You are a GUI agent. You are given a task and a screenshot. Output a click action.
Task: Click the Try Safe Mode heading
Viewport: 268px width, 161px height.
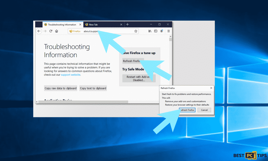tap(133, 69)
